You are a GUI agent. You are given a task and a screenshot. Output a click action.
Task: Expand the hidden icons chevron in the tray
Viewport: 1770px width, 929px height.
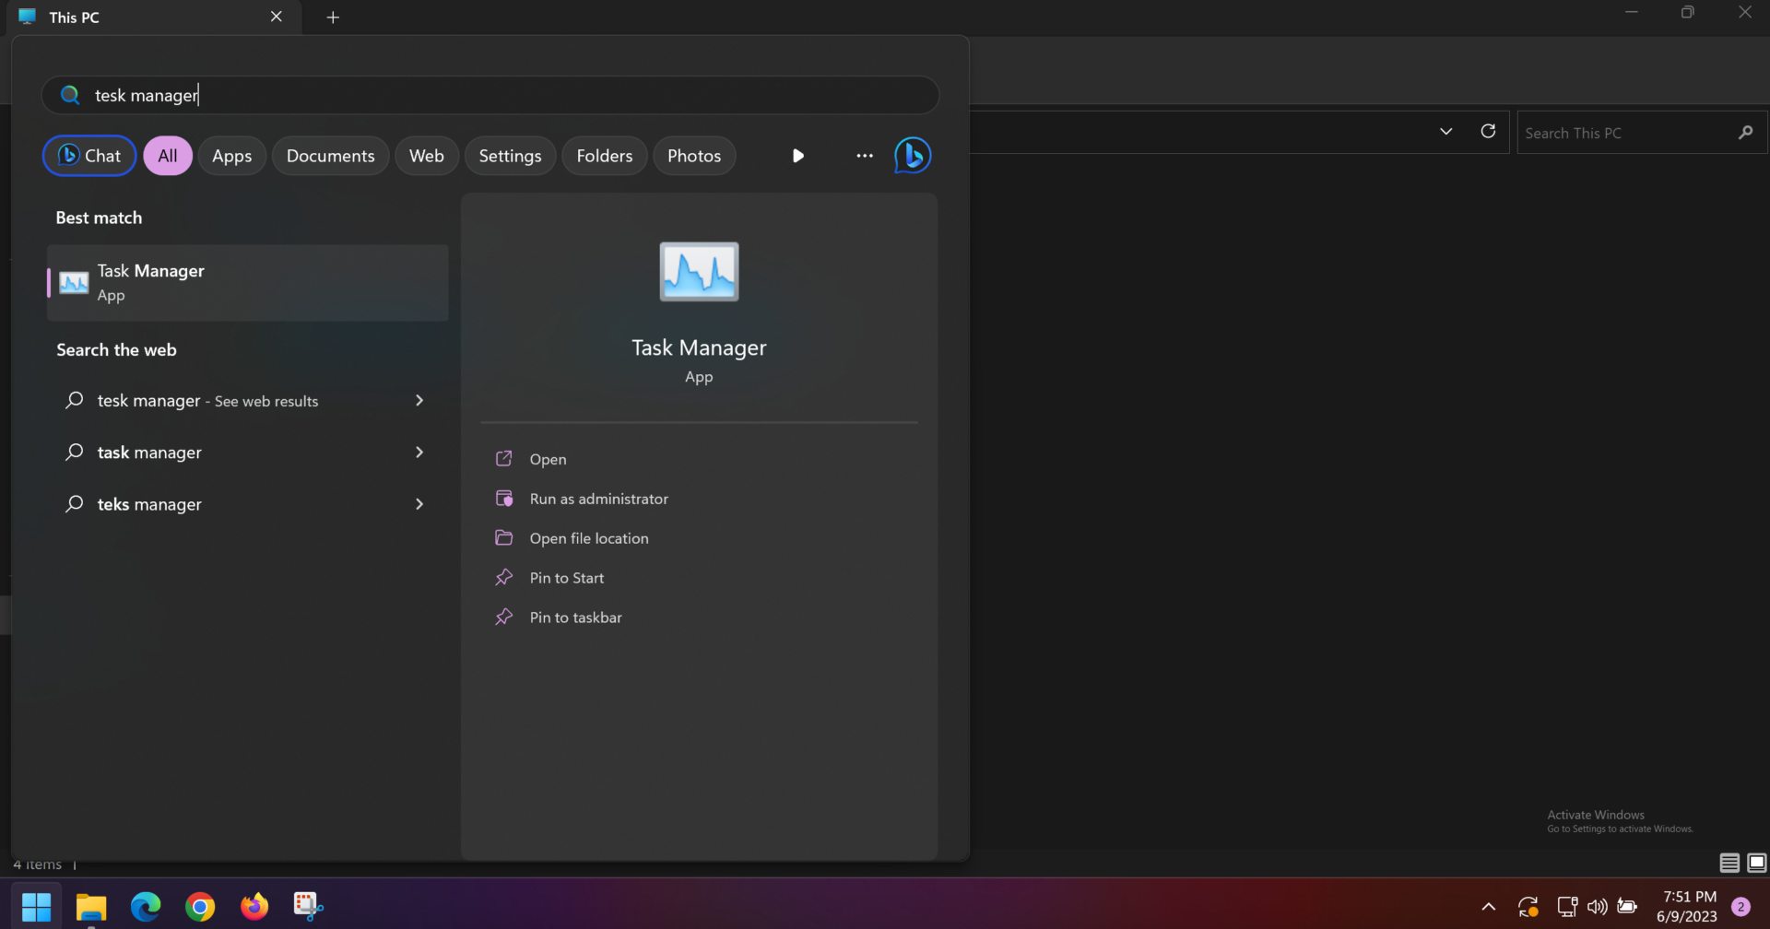coord(1487,906)
